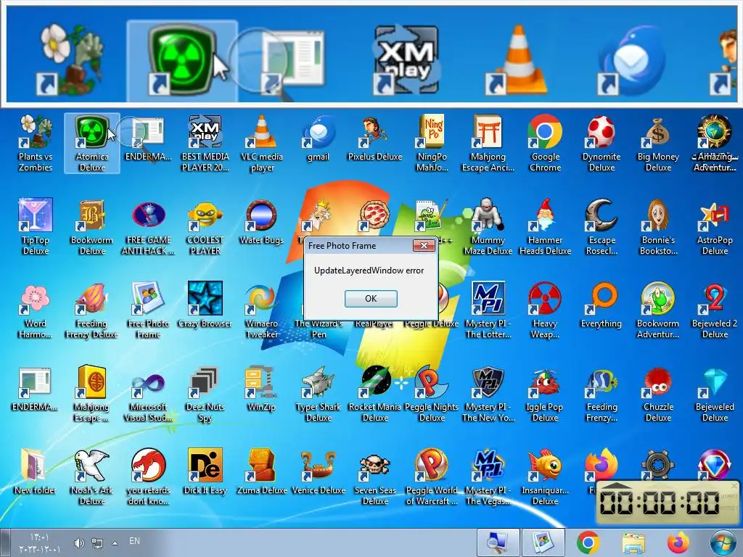This screenshot has width=743, height=557.
Task: Select the Feeding Frenzy Deluxe fish icon
Action: coord(92,310)
